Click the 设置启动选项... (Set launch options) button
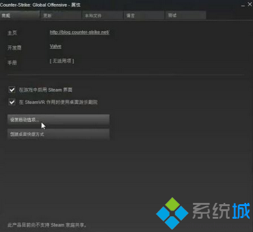 pos(59,120)
